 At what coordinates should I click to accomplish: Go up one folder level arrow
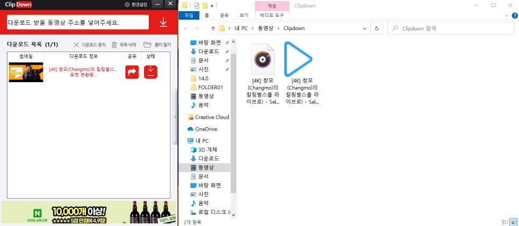click(x=213, y=28)
